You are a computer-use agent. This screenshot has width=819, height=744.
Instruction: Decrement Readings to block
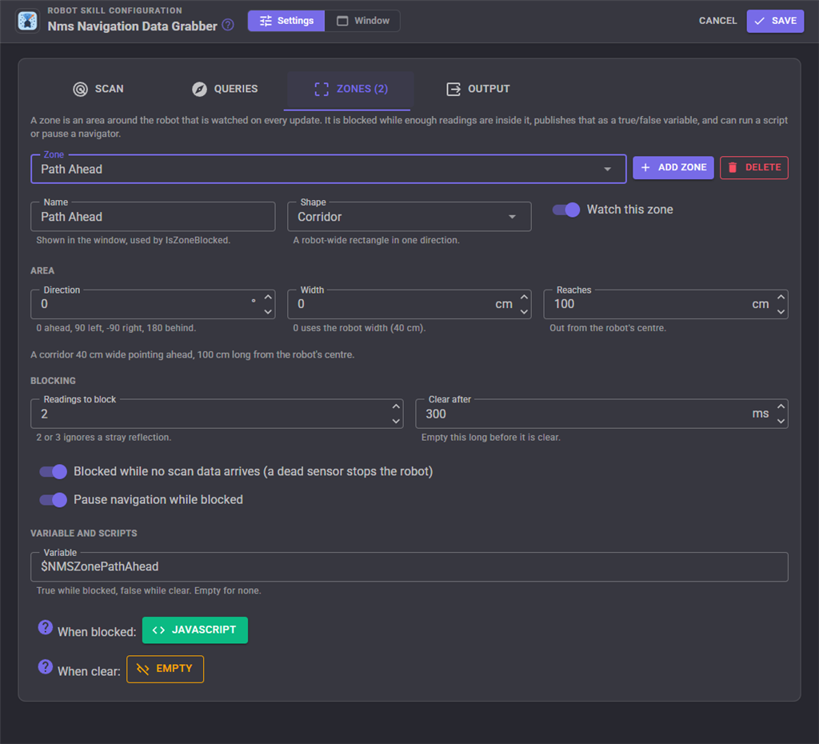pos(396,421)
